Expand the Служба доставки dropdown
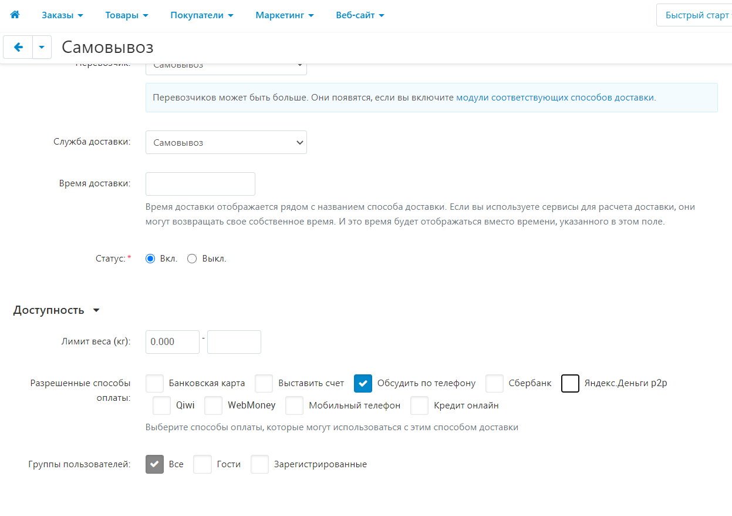The height and width of the screenshot is (516, 732). pos(226,142)
